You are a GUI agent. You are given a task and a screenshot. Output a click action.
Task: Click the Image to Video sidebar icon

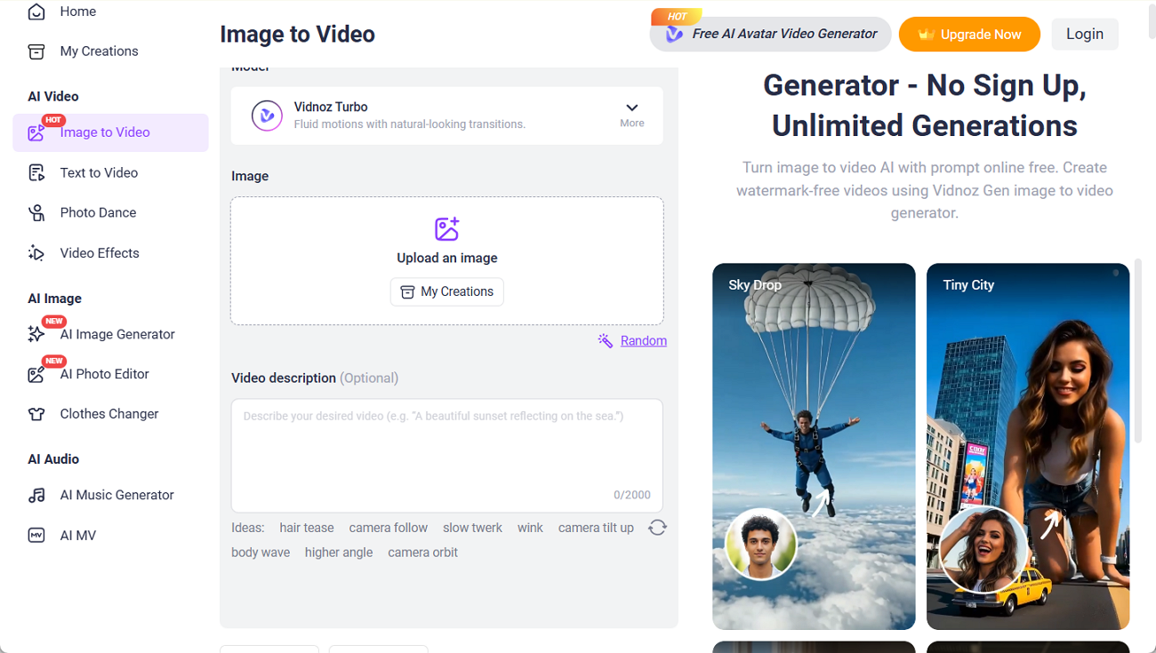click(36, 132)
